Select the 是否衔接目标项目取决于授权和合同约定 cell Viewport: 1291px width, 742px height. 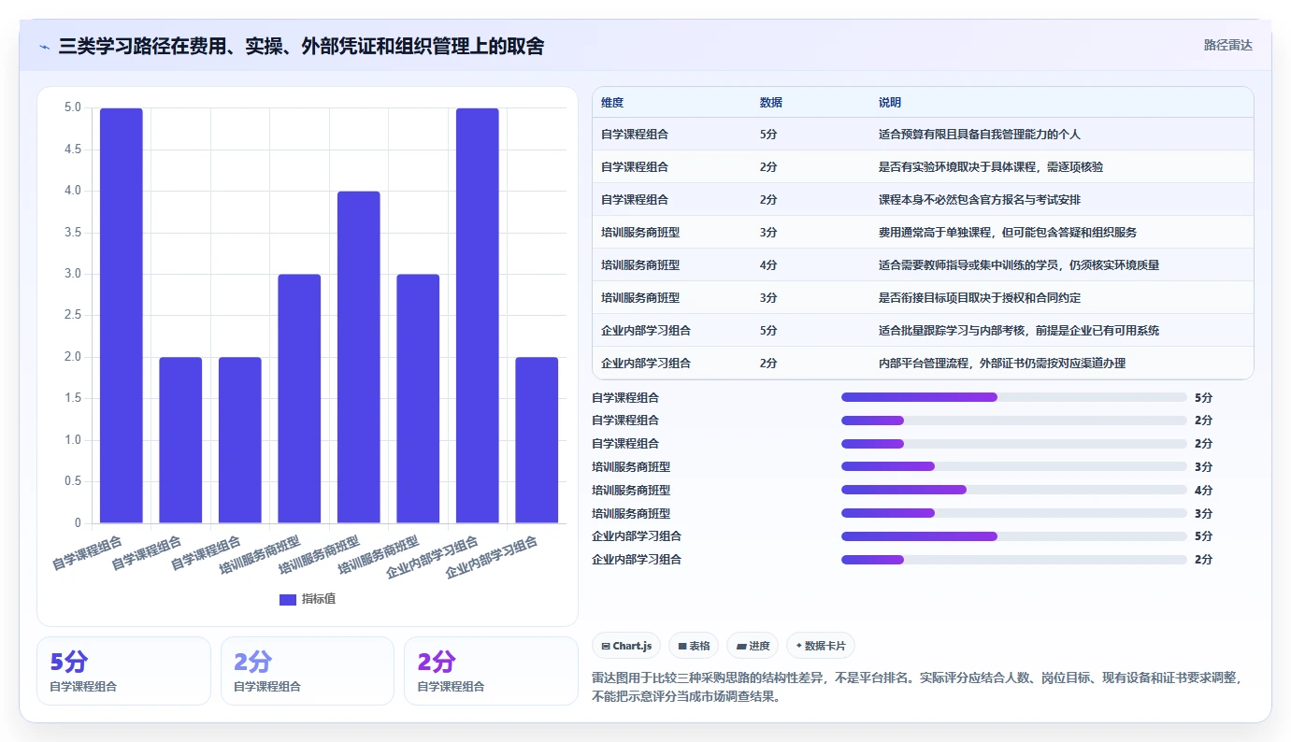[x=980, y=298]
